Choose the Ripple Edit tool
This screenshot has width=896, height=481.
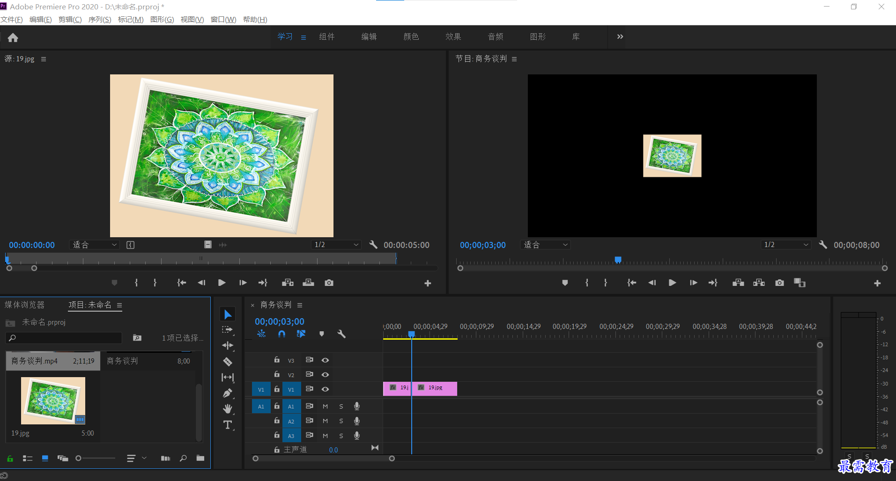click(228, 345)
